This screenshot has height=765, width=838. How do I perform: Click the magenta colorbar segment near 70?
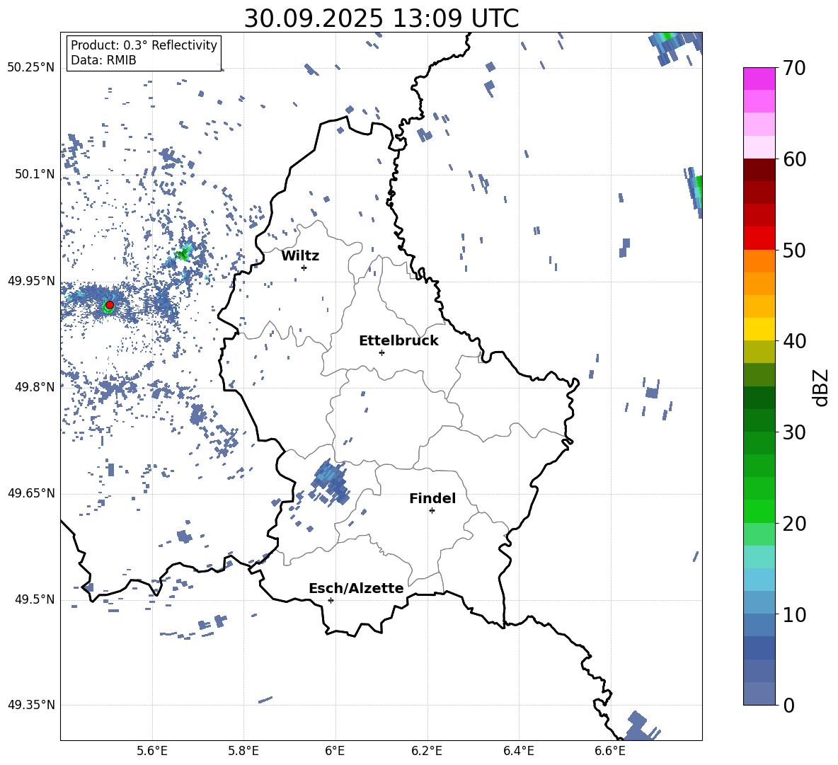(x=759, y=79)
